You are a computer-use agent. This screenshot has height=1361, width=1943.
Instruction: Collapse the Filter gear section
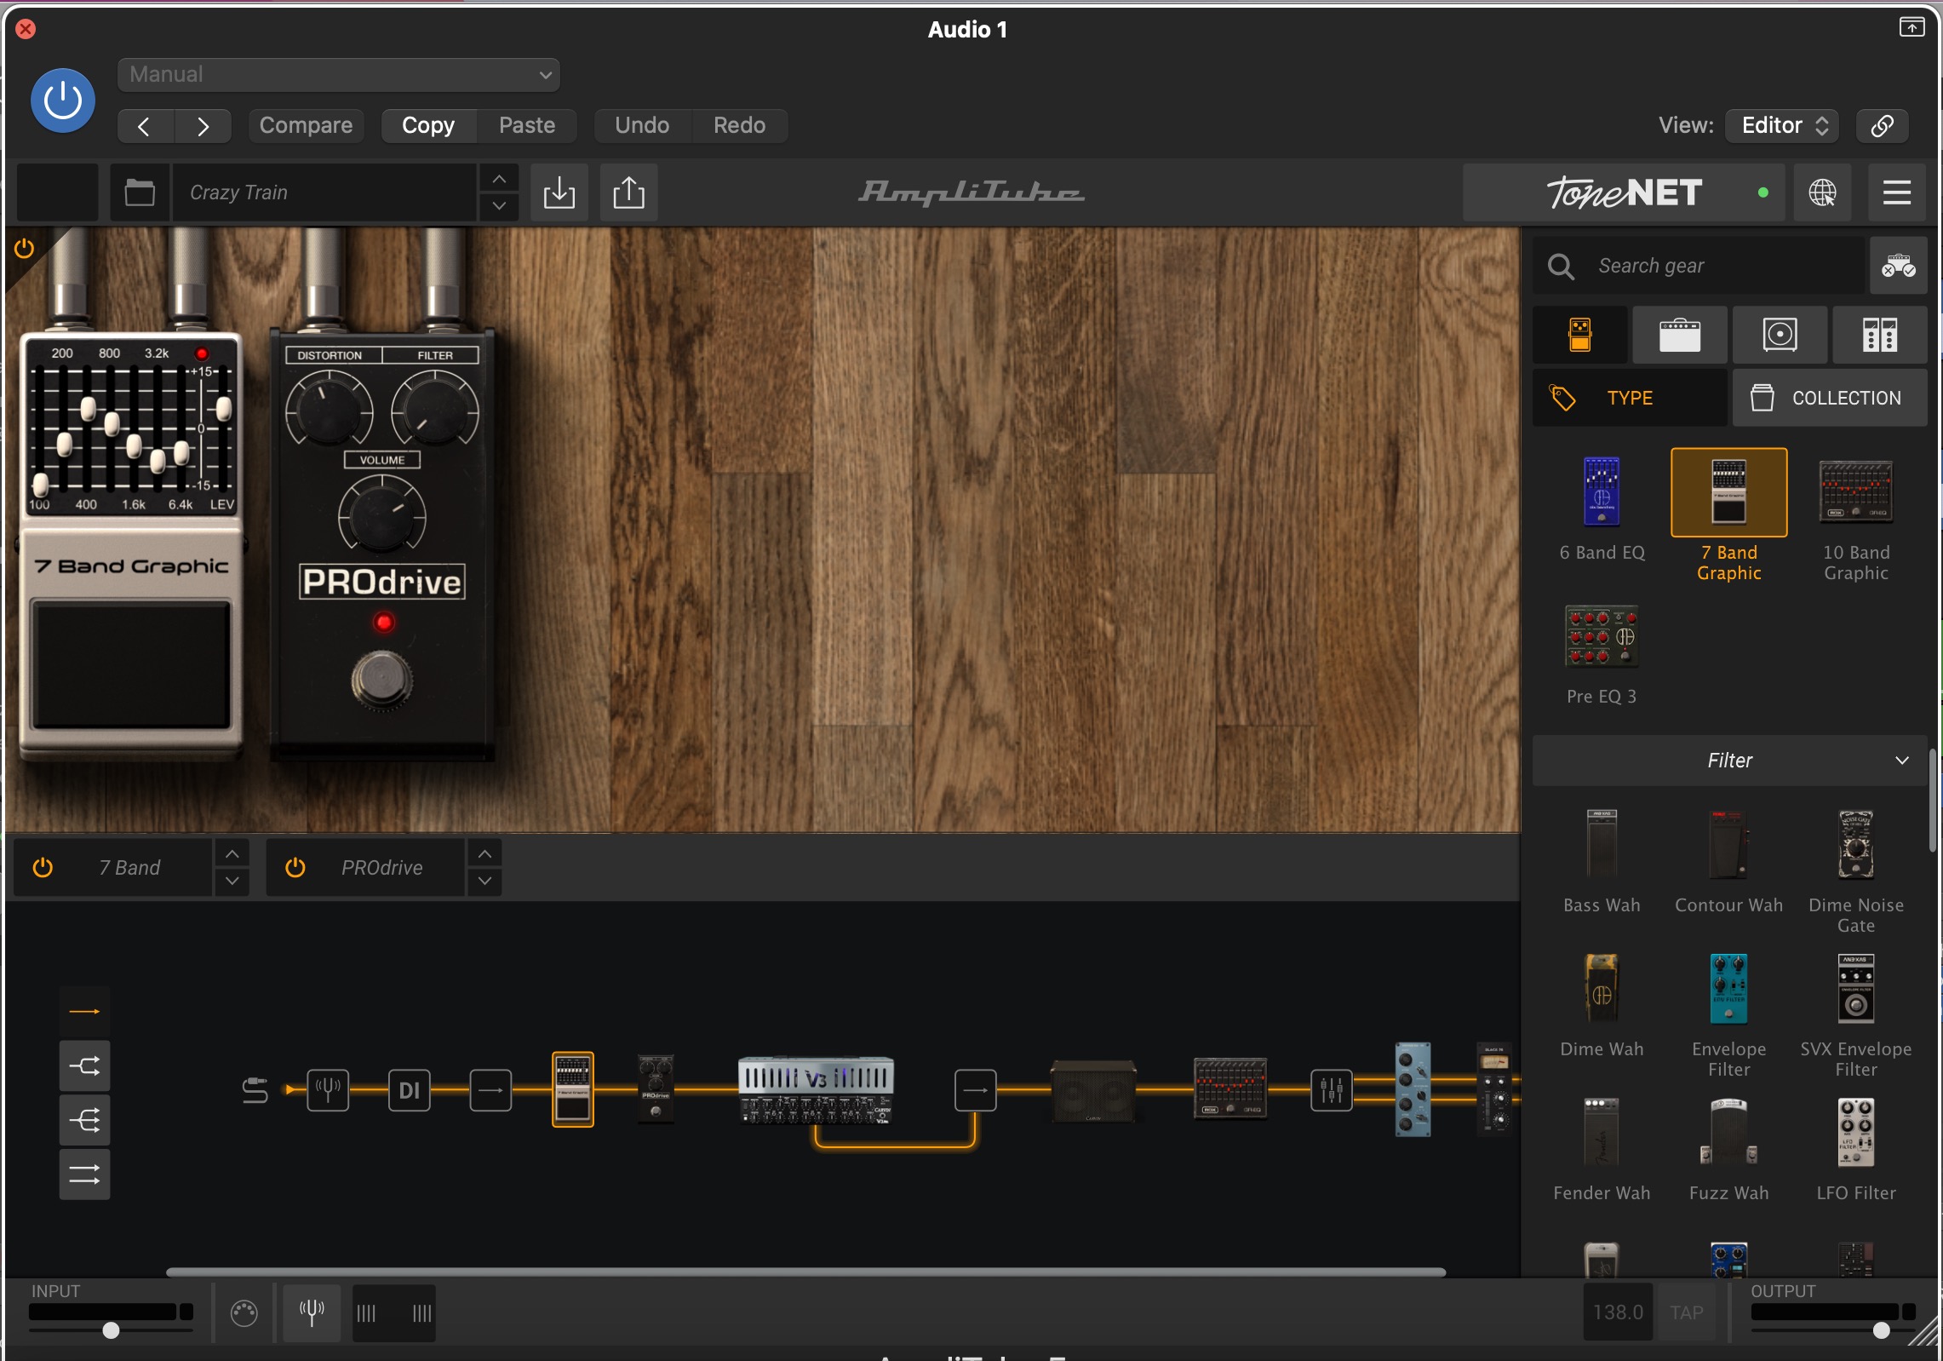[1728, 761]
